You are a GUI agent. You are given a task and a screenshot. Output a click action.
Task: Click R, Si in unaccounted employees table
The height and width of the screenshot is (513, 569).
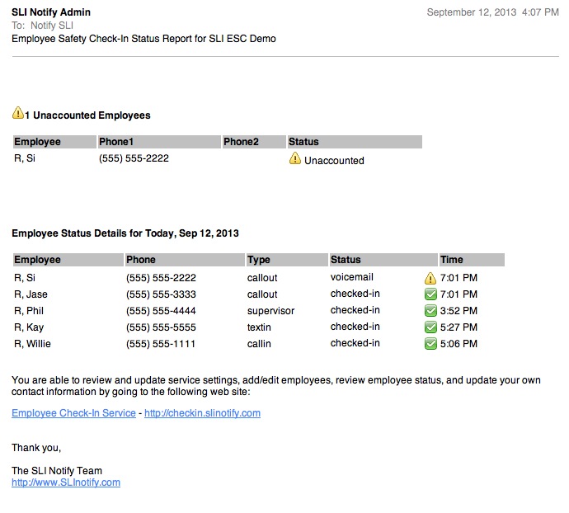25,158
